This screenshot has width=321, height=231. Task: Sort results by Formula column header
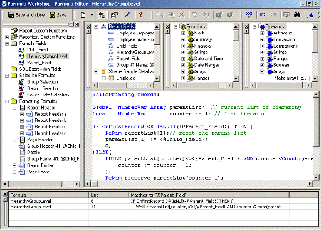pyautogui.click(x=48, y=195)
